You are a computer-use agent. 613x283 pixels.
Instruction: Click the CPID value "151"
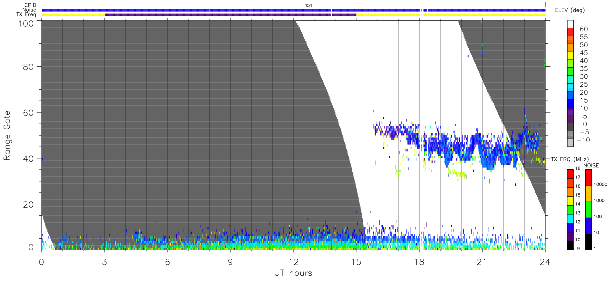click(308, 5)
